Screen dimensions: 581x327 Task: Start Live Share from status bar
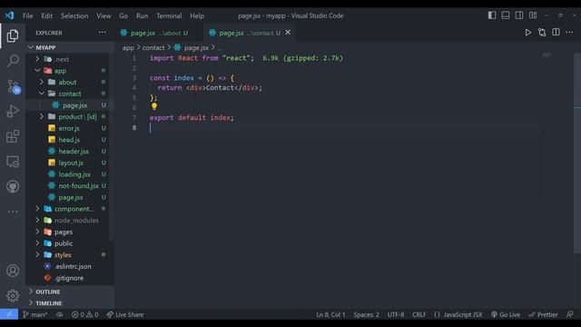(x=125, y=314)
